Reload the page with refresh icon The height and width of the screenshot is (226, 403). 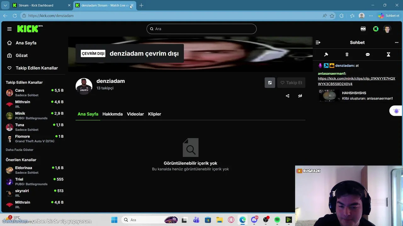tap(15, 16)
